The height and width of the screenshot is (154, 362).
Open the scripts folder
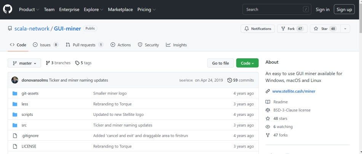(x=27, y=114)
